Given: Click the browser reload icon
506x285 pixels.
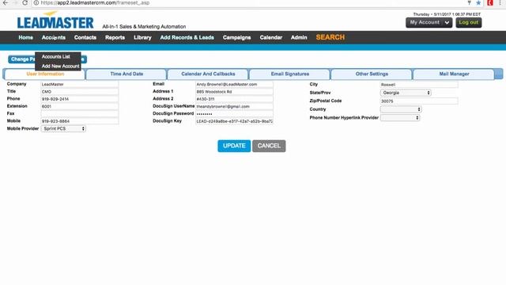Looking at the screenshot, I should pyautogui.click(x=25, y=3).
